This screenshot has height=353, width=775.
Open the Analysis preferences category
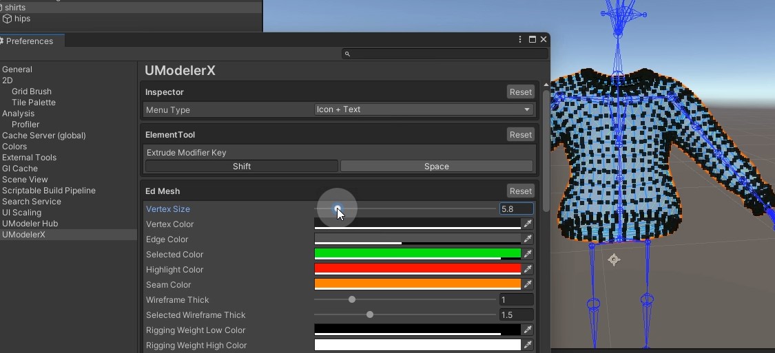[19, 114]
